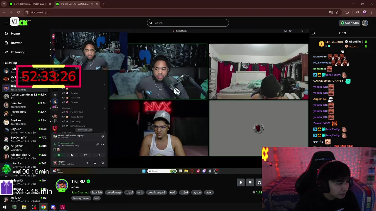The height and width of the screenshot is (211, 376).
Task: View site information beside kick.com/trujird
Action: coord(27,12)
